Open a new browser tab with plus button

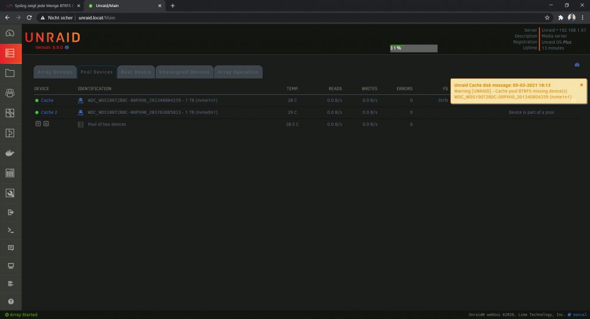pos(173,6)
